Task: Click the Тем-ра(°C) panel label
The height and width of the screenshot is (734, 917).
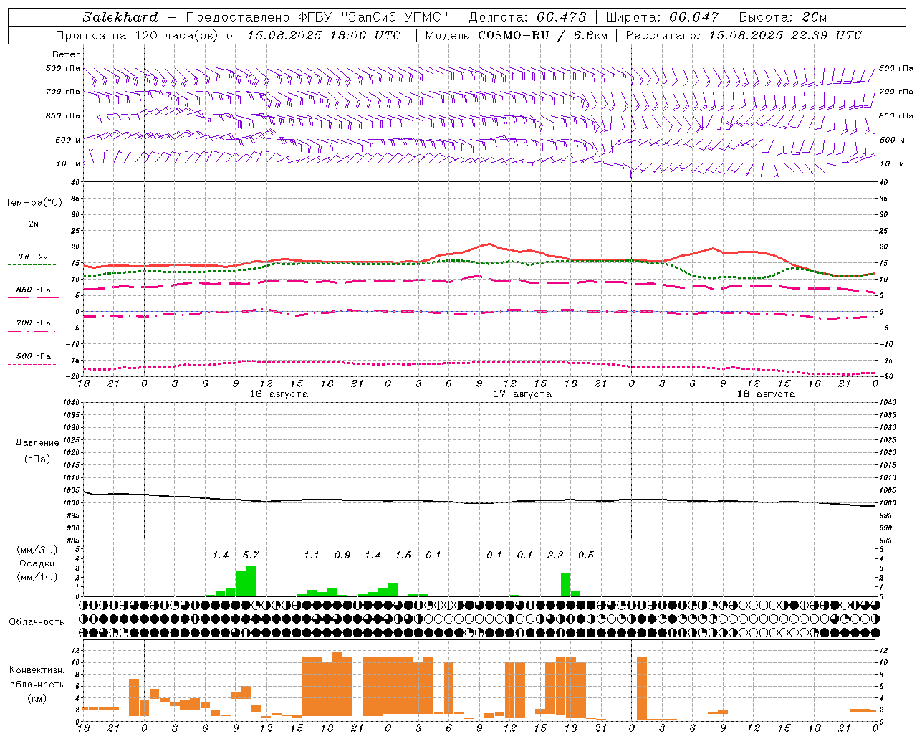Action: click(34, 203)
